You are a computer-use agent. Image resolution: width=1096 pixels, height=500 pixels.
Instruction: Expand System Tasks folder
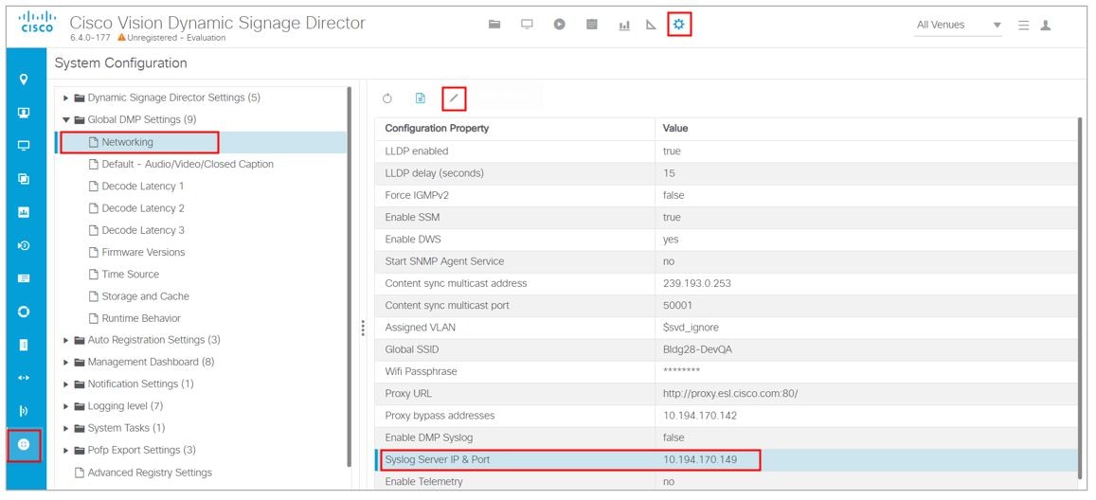coord(66,428)
